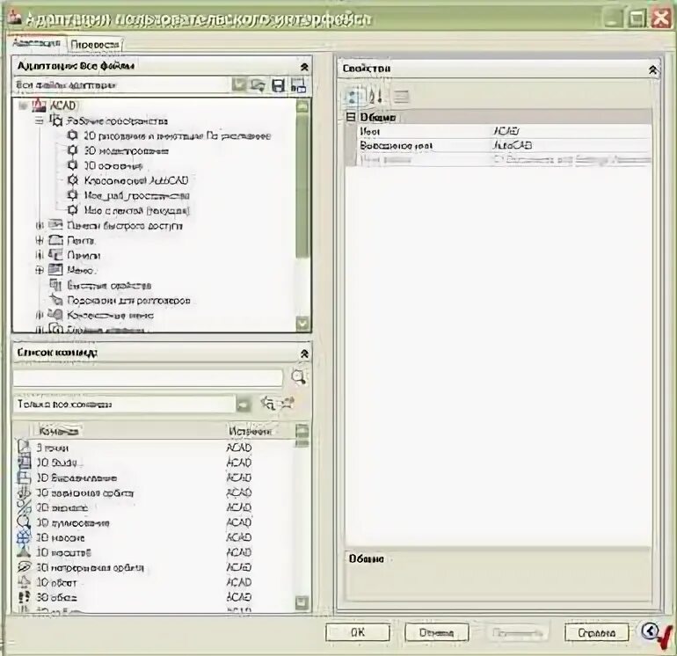
Task: Click the search magnifier icon in command list
Action: [298, 377]
